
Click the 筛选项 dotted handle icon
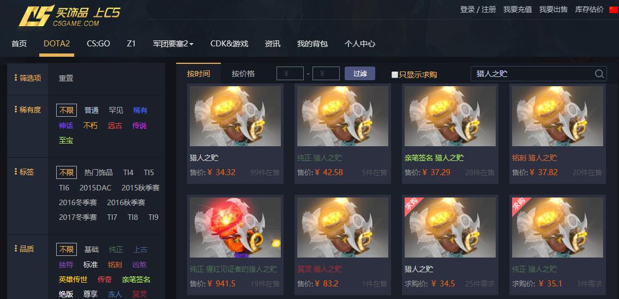point(16,78)
